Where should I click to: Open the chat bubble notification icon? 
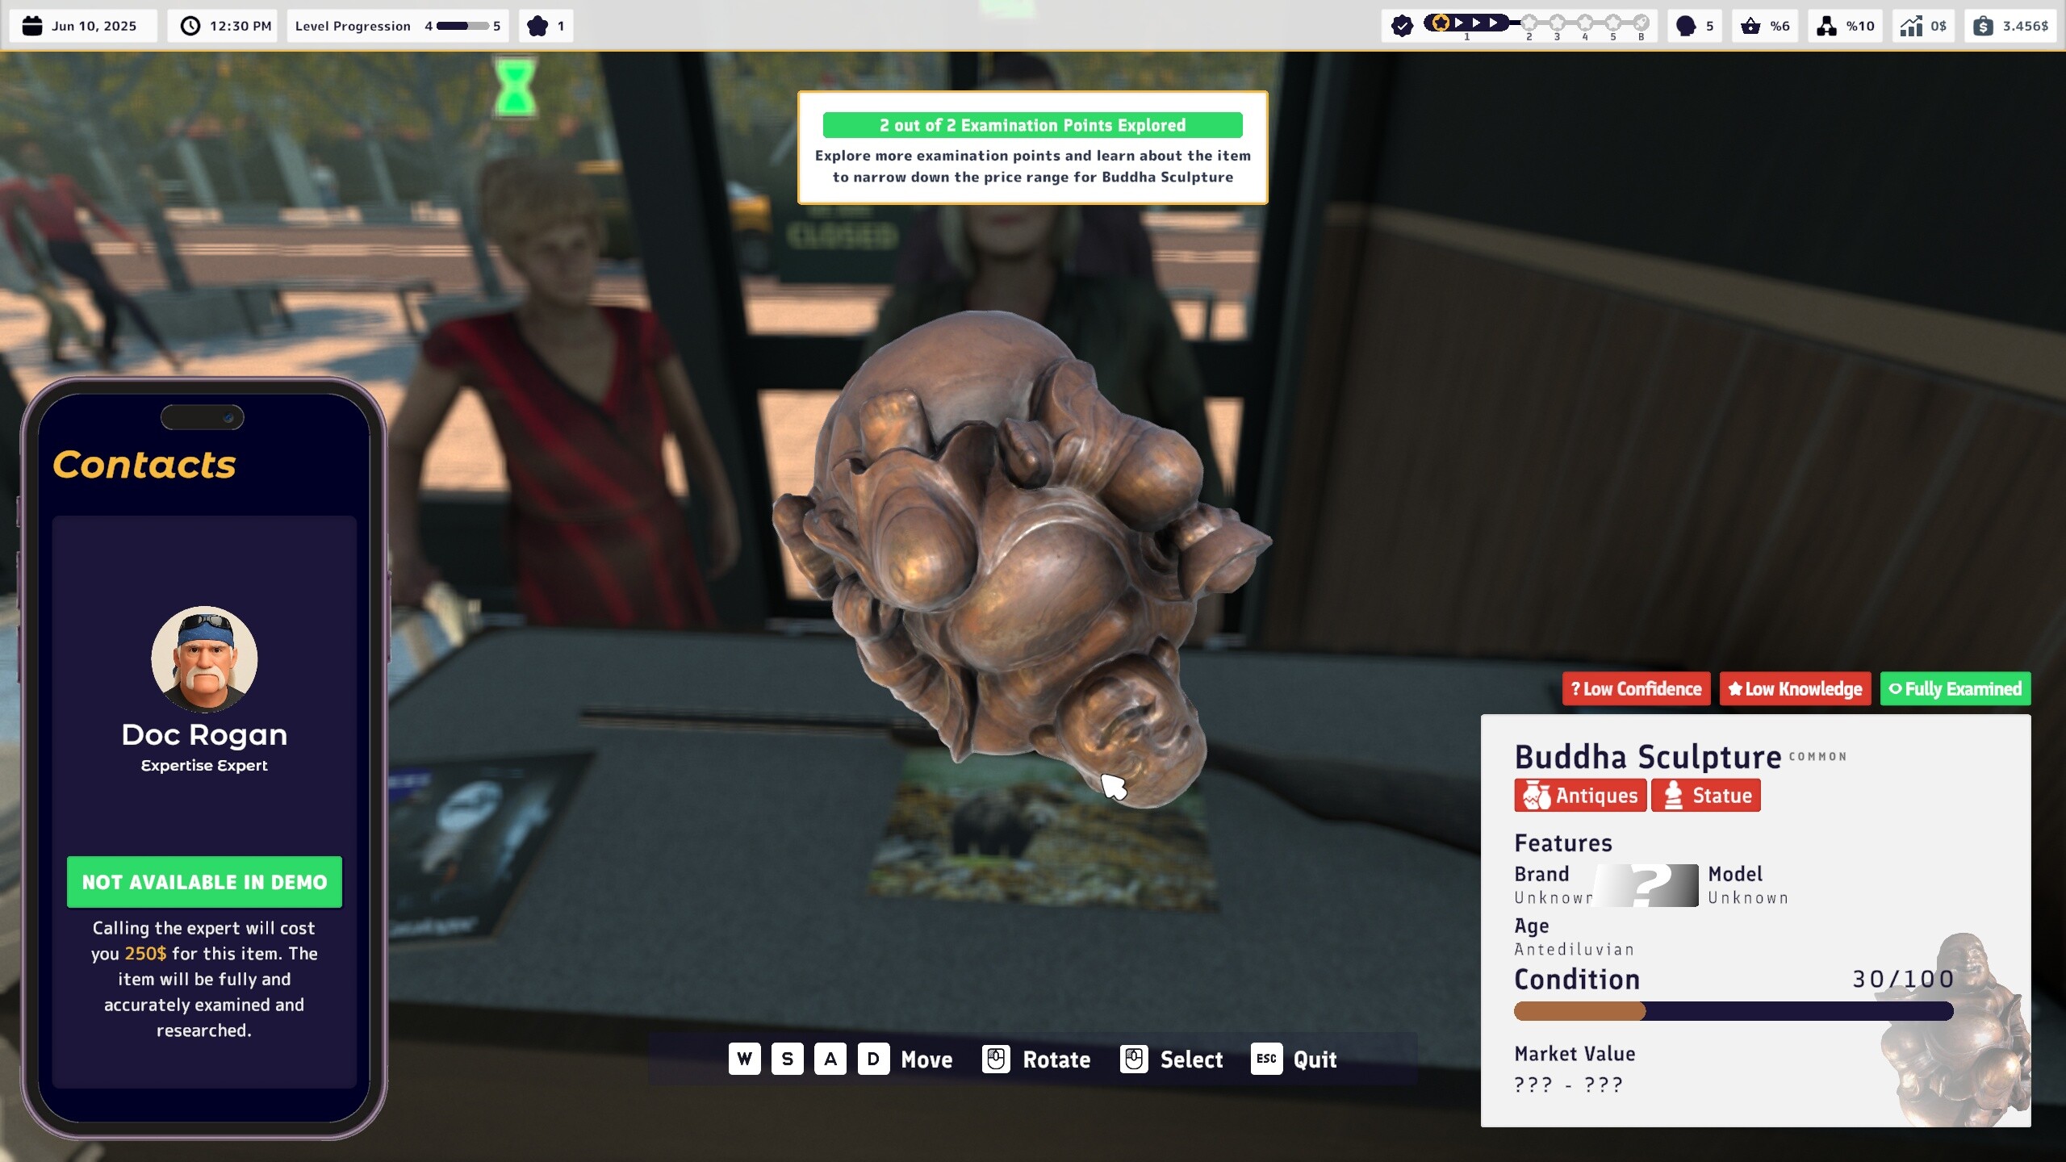[x=1684, y=25]
